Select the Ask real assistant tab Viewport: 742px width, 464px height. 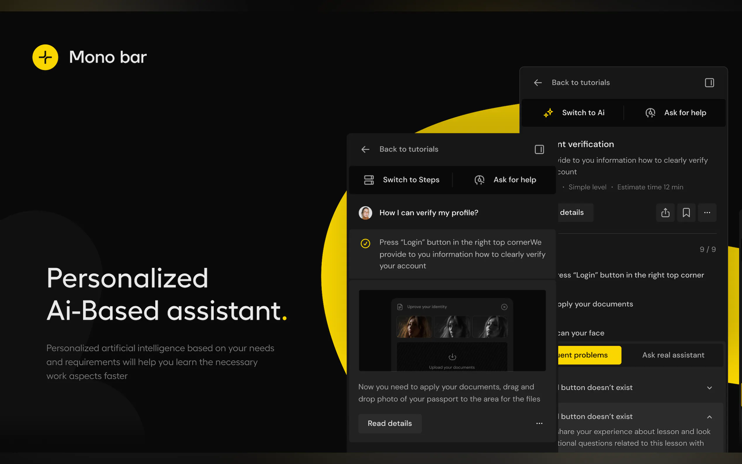coord(673,355)
